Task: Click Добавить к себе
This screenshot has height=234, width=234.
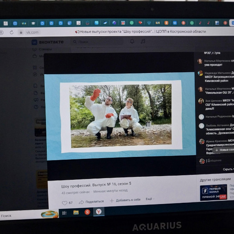Action: click(125, 200)
